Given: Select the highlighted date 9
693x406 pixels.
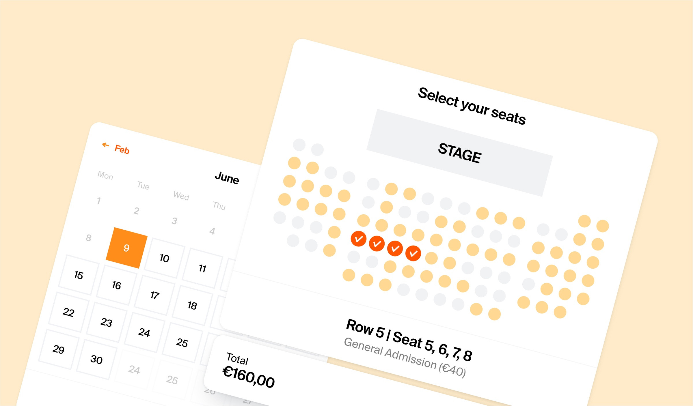Looking at the screenshot, I should coord(126,248).
